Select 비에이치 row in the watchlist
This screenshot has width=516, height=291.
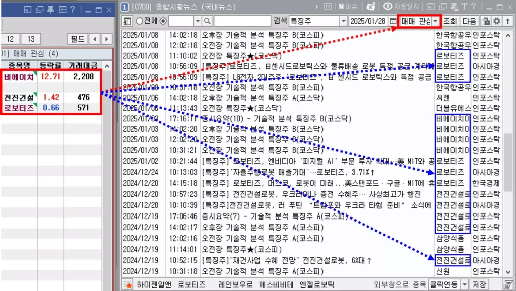[x=51, y=77]
